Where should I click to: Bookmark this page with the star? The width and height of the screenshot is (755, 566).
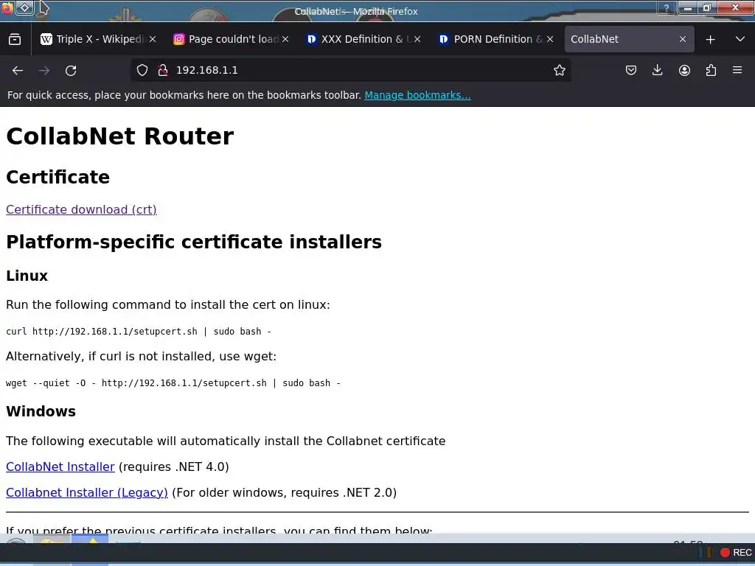pos(559,70)
